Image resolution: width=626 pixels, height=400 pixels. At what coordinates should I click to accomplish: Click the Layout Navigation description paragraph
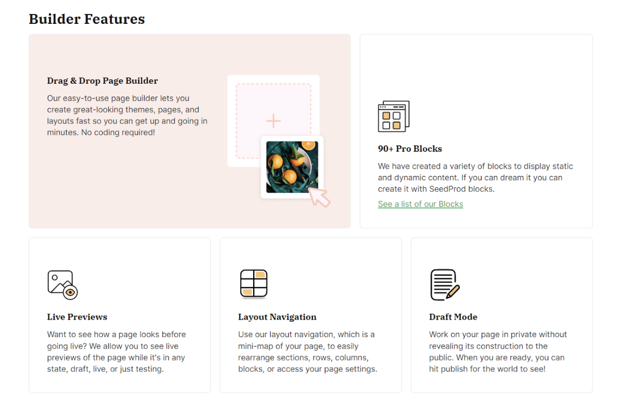(307, 352)
